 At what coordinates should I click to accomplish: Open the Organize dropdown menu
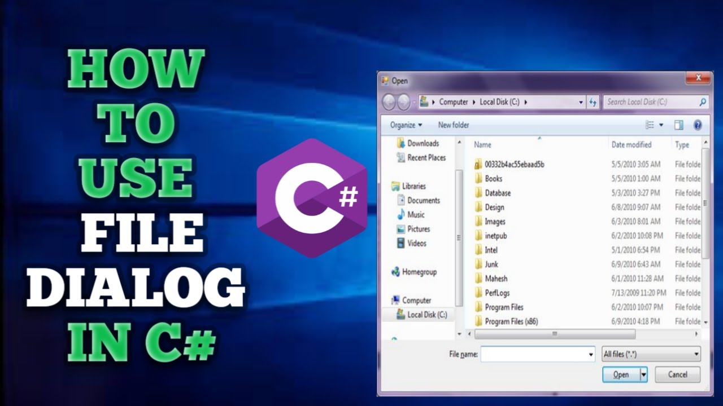tap(406, 125)
